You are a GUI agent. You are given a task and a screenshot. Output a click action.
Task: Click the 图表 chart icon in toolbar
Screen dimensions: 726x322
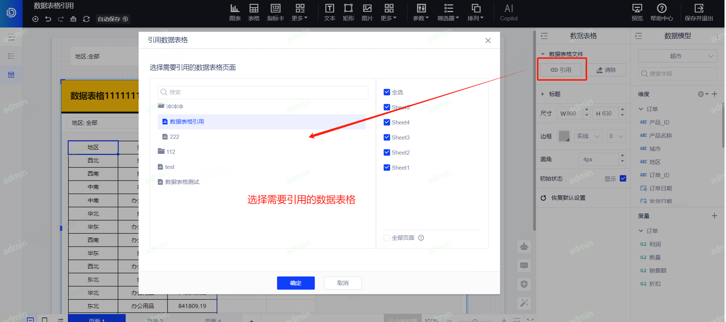pyautogui.click(x=235, y=12)
